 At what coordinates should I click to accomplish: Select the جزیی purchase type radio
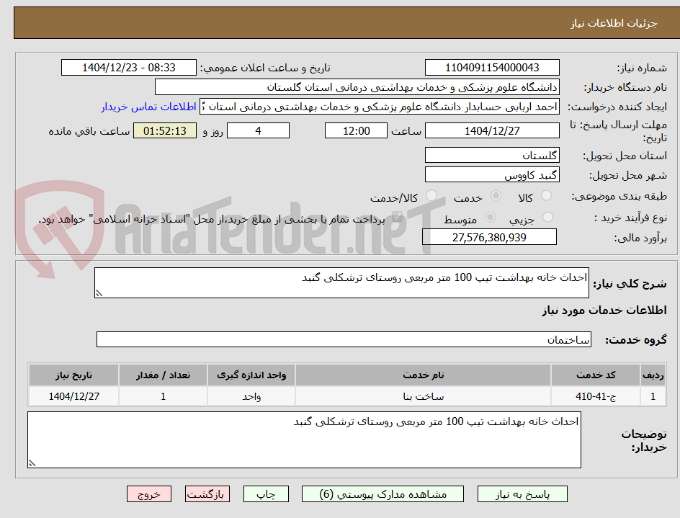[x=547, y=217]
